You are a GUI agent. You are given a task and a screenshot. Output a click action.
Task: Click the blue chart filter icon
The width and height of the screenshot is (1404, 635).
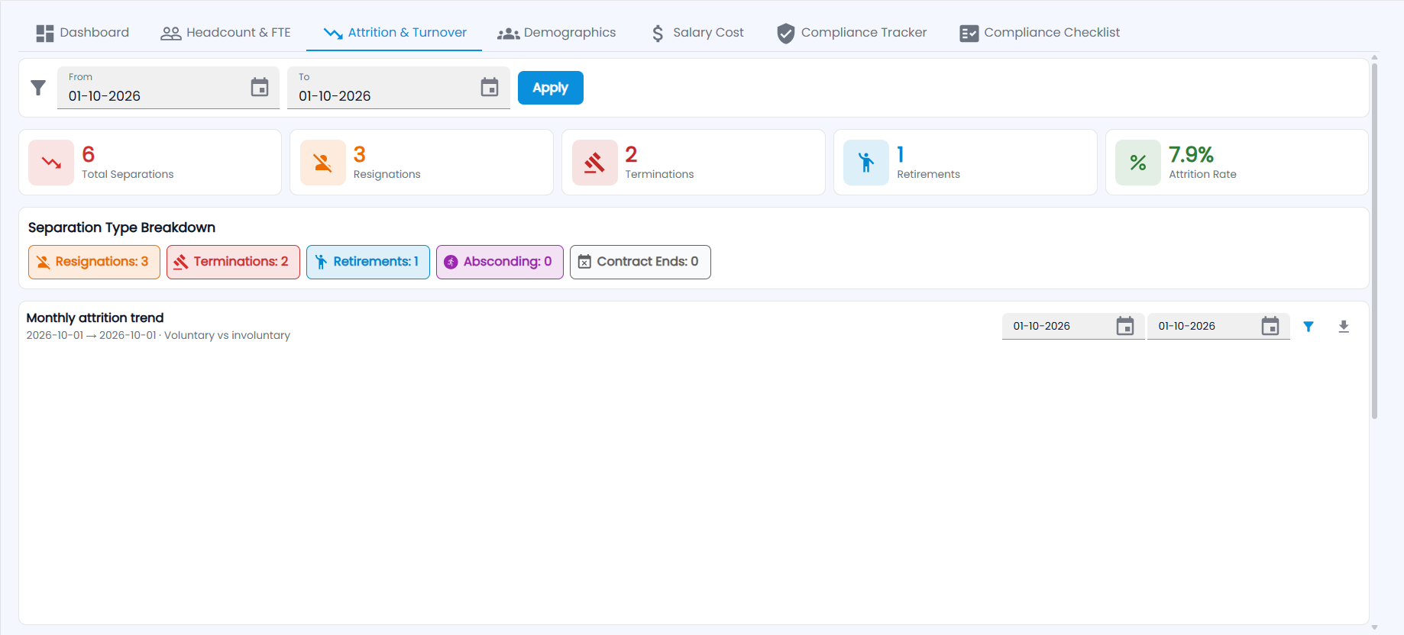click(1309, 327)
